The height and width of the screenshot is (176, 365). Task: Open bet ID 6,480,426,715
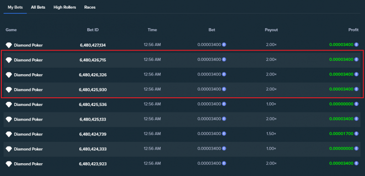tap(93, 60)
